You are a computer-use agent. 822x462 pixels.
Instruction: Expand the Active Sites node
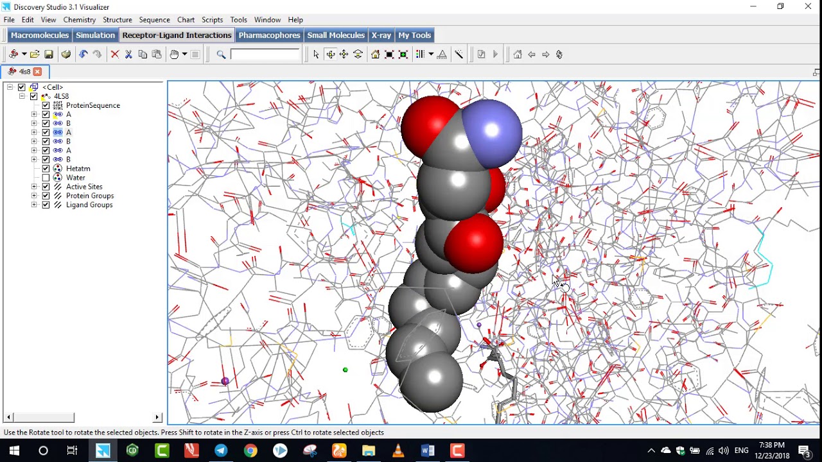pos(34,187)
